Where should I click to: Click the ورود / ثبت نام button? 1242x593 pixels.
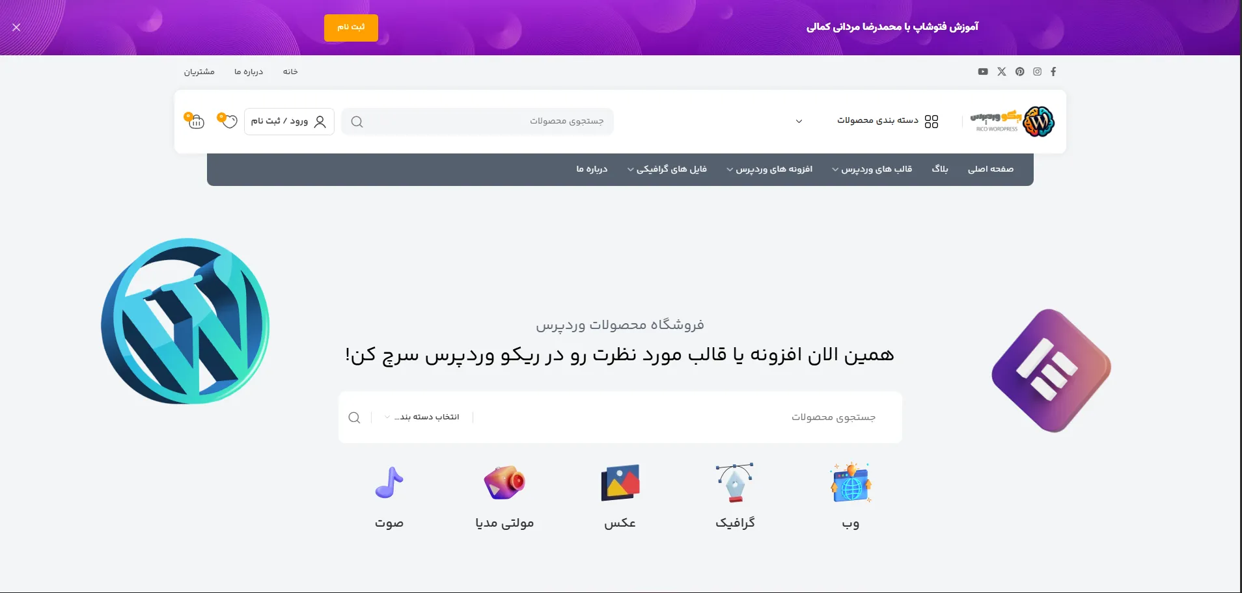point(289,122)
